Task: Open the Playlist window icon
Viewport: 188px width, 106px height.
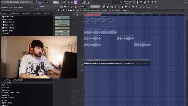Action: pos(104,7)
